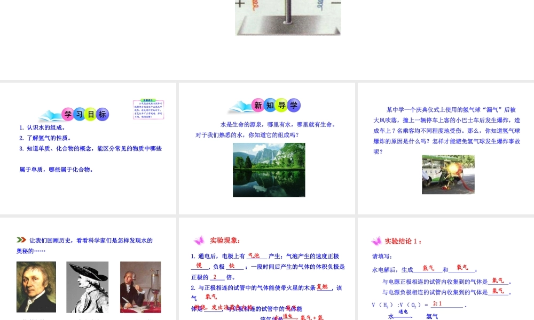Click the pink butterfly icon beside 实验现象
The height and width of the screenshot is (320, 534).
[199, 241]
